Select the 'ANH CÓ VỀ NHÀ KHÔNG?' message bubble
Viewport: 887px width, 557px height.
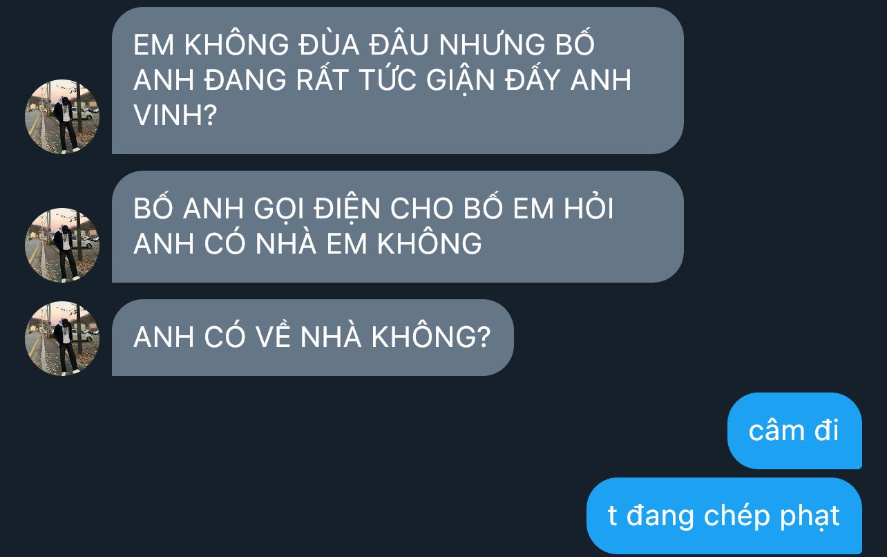[x=313, y=338]
